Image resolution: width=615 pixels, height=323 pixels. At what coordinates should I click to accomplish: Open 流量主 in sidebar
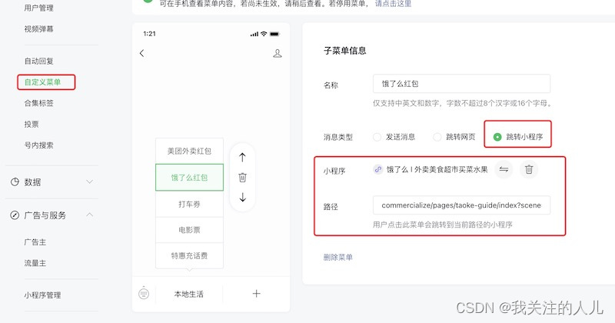[x=35, y=263]
